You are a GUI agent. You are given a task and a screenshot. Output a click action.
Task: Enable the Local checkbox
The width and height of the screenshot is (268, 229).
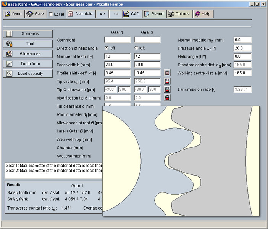click(x=51, y=14)
